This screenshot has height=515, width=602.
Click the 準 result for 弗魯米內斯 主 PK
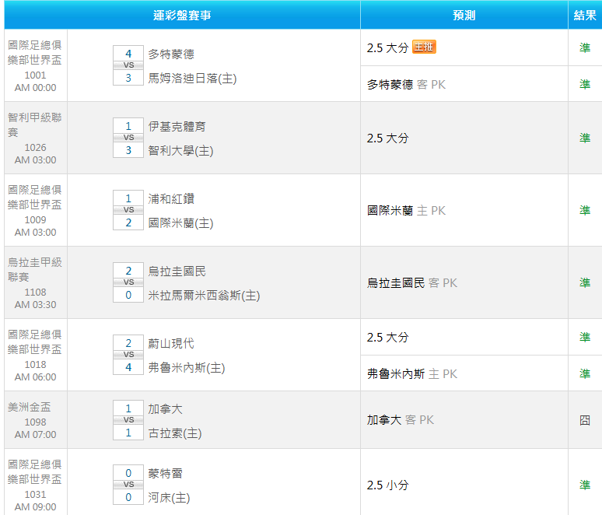pyautogui.click(x=585, y=373)
